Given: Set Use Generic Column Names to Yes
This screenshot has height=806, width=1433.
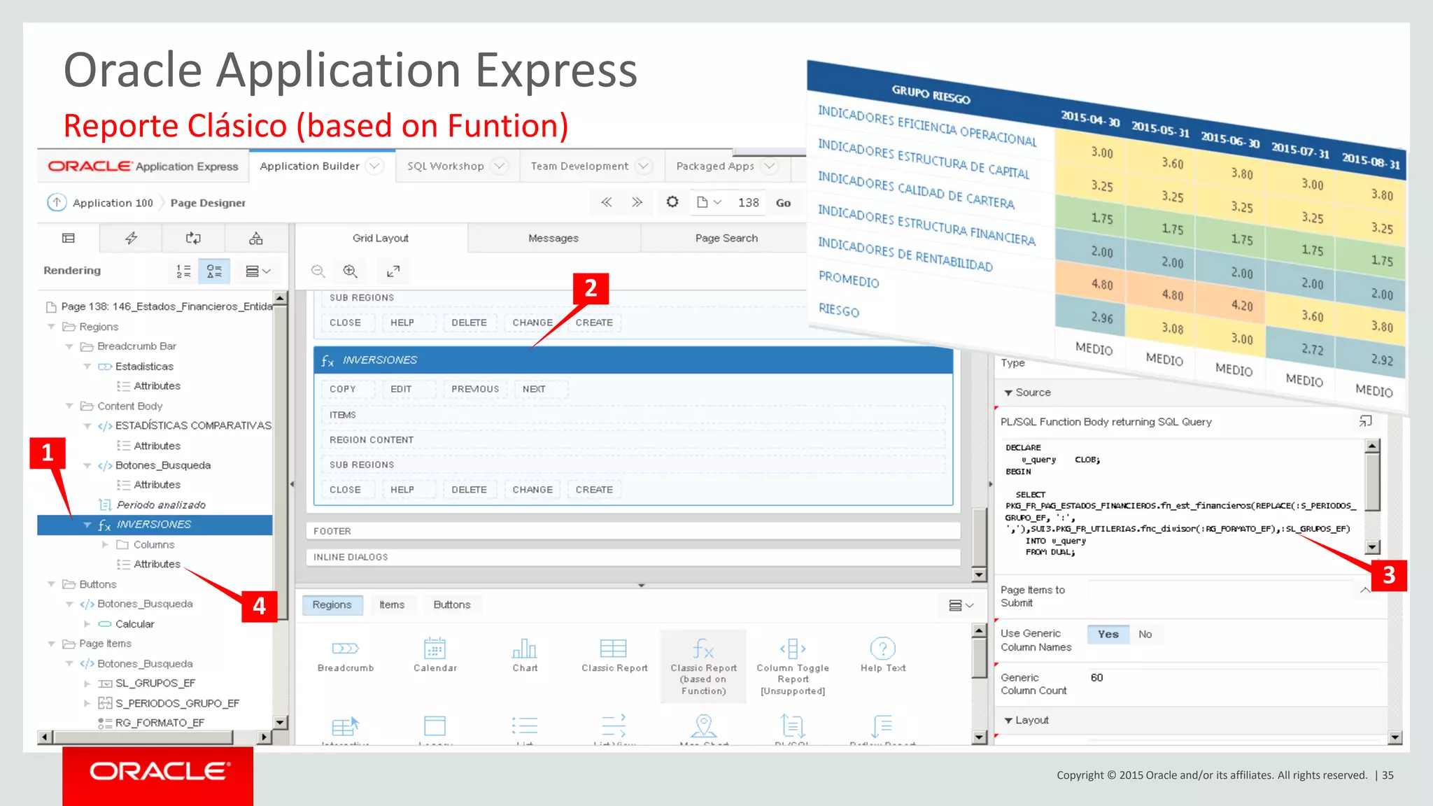Looking at the screenshot, I should click(x=1108, y=635).
